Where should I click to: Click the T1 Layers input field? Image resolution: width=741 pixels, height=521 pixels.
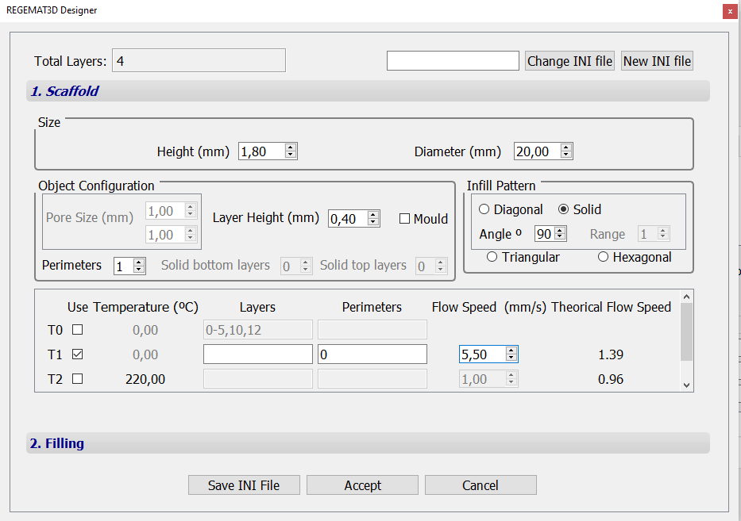(258, 354)
